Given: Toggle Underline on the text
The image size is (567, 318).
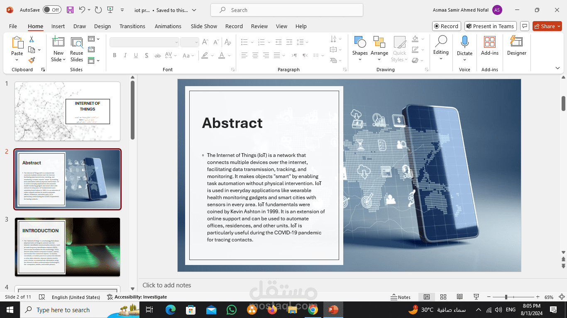Looking at the screenshot, I should point(136,55).
